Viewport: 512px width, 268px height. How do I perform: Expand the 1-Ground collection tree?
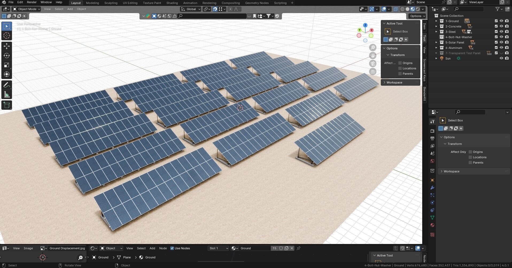coord(436,21)
